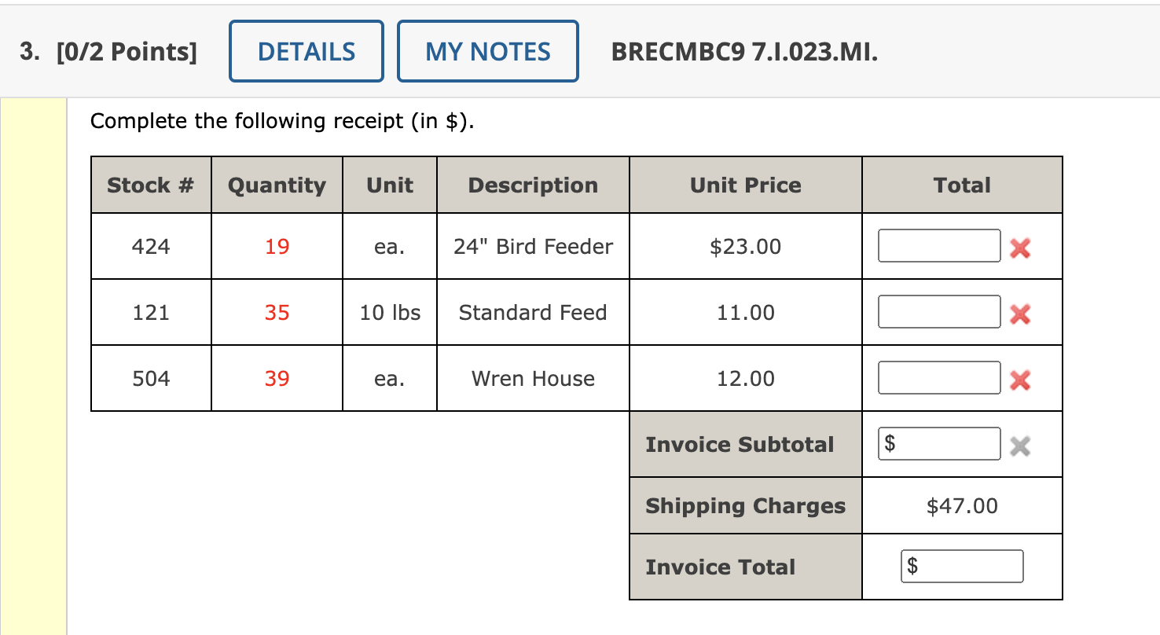Image resolution: width=1160 pixels, height=635 pixels.
Task: Click the red X beside Standard Feed total
Action: tap(1019, 314)
